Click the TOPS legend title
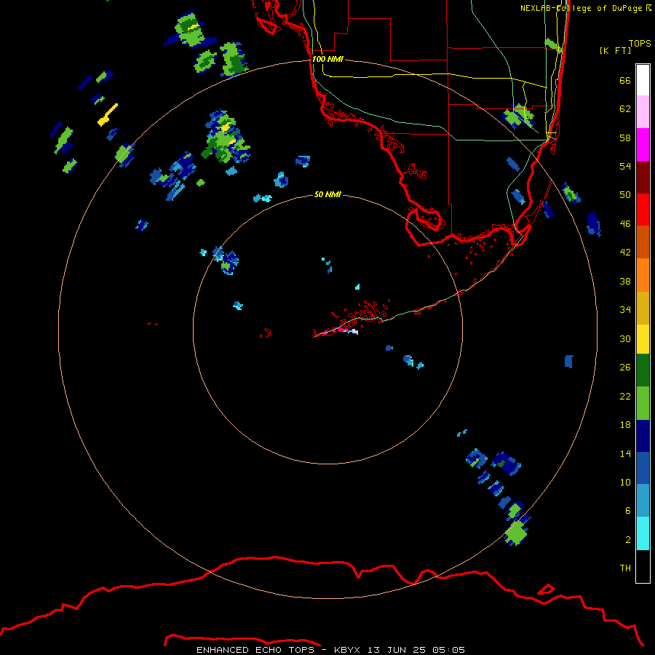Viewport: 655px width, 655px height. [640, 43]
